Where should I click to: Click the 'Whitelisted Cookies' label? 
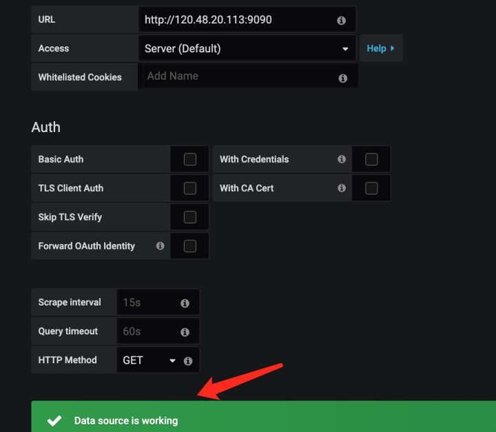(80, 77)
